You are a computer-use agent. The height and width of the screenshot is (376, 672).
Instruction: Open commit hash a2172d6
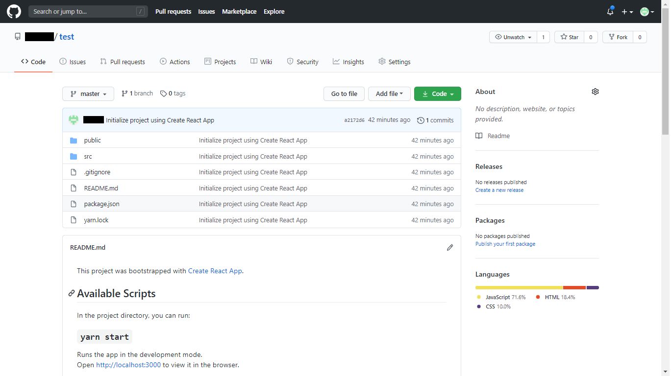[x=354, y=120]
